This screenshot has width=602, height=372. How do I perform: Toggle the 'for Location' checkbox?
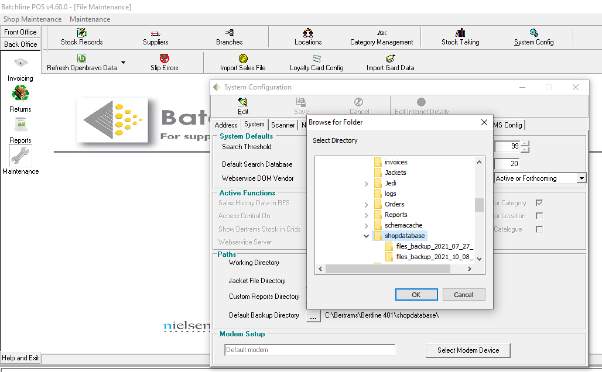(539, 216)
